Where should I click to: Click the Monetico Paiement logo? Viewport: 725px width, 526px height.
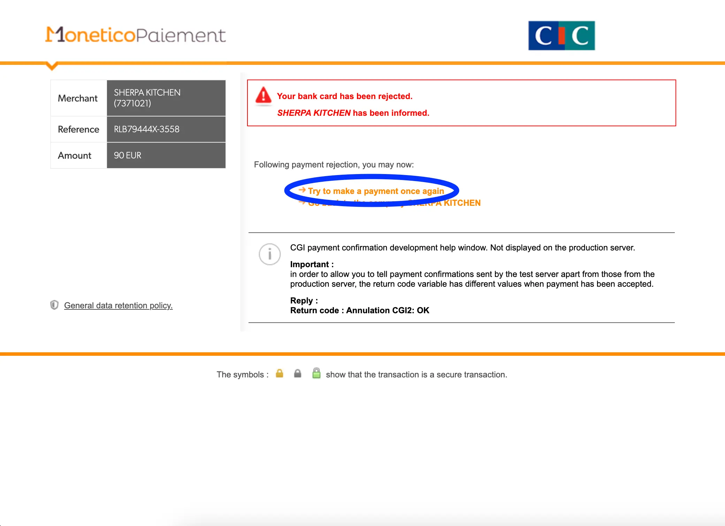(136, 35)
